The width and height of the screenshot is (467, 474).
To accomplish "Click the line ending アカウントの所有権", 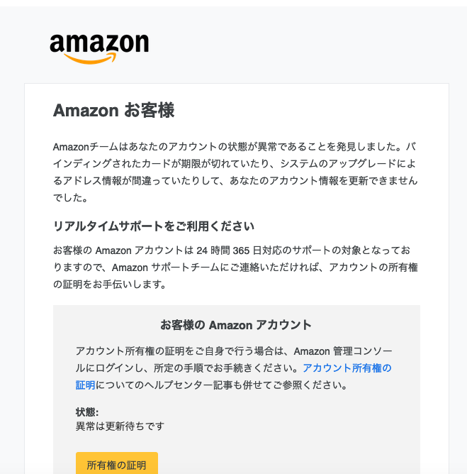I will pos(235,268).
